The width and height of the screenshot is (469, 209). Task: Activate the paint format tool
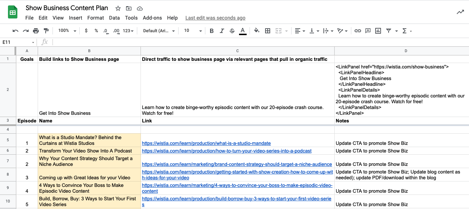pos(46,31)
